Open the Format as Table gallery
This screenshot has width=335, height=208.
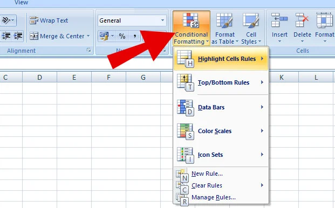click(224, 28)
